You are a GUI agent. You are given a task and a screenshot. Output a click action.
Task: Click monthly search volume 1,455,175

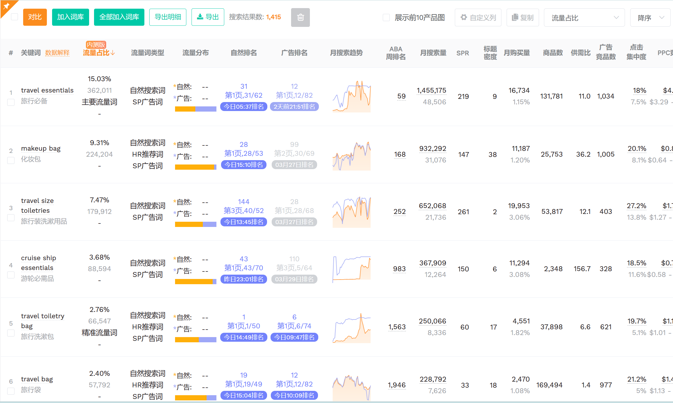click(x=431, y=90)
